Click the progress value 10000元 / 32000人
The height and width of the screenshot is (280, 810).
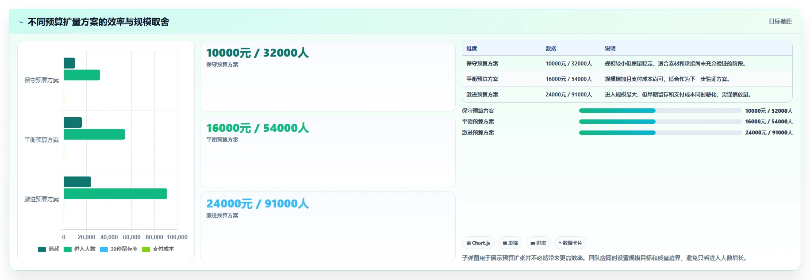tap(769, 111)
